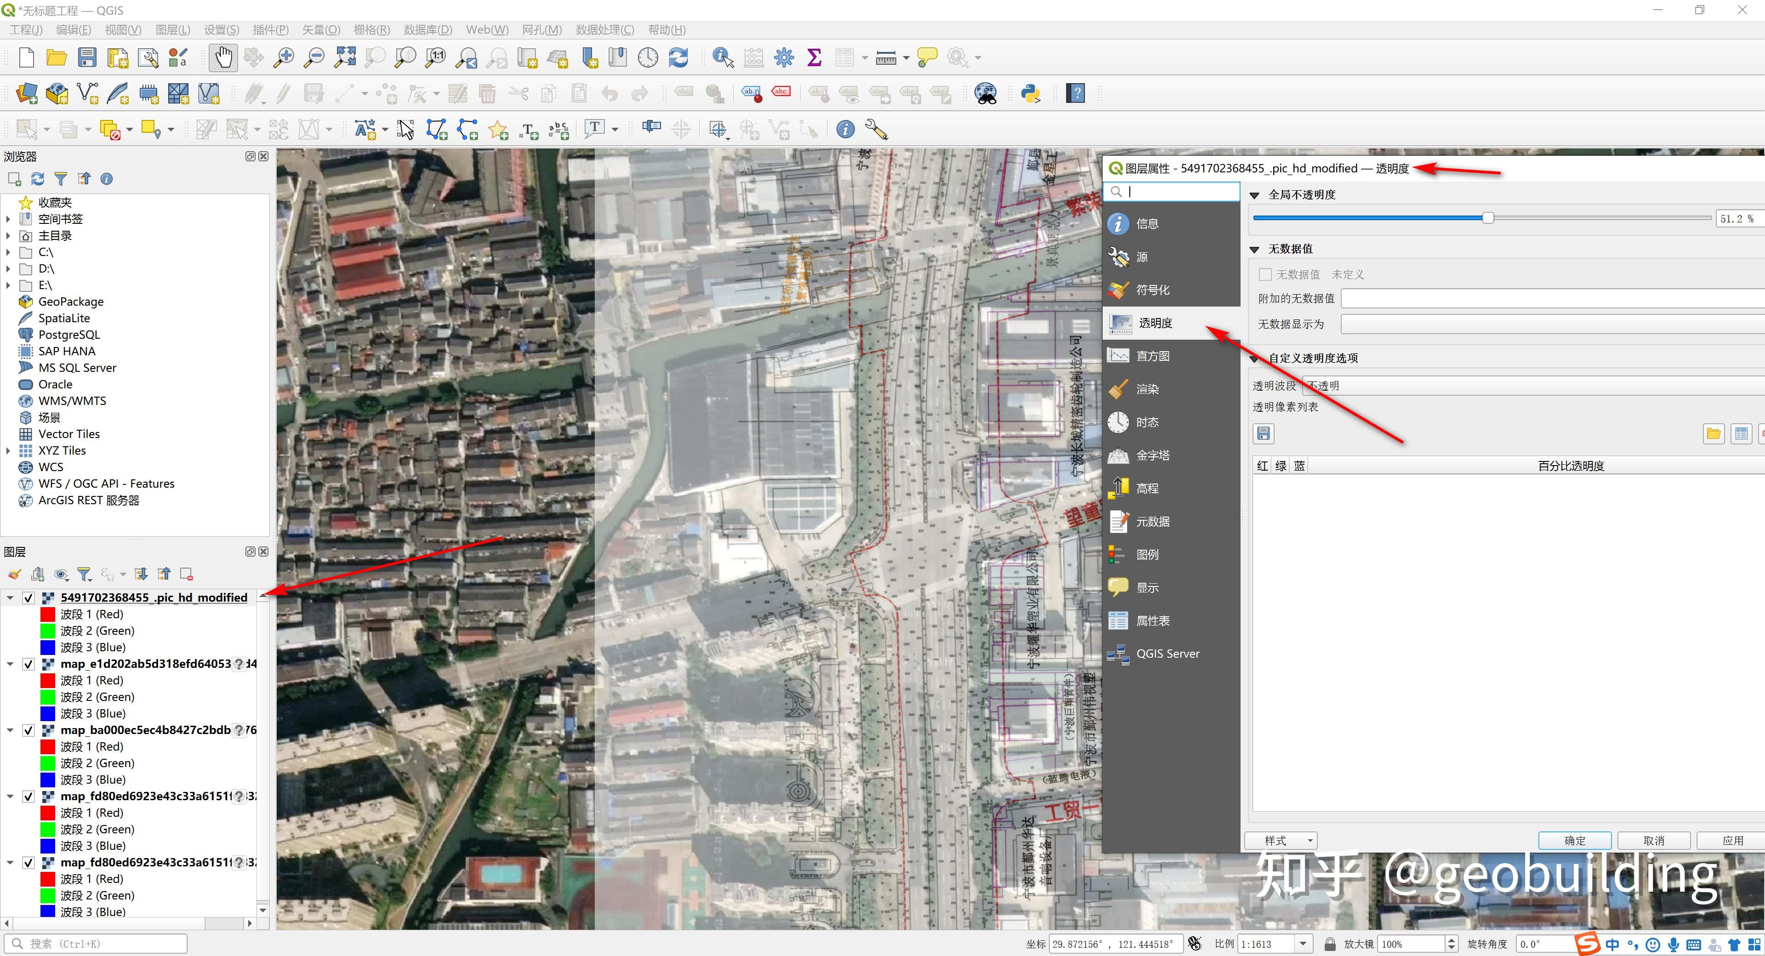Open the statistical summary panel
This screenshot has height=956, width=1765.
814,57
